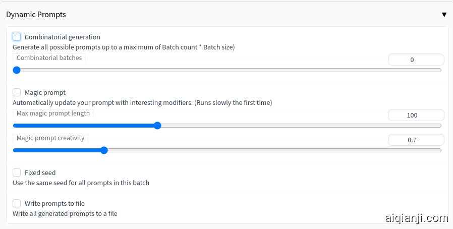Select the Magic prompt creativity 0.7 field

coord(416,140)
